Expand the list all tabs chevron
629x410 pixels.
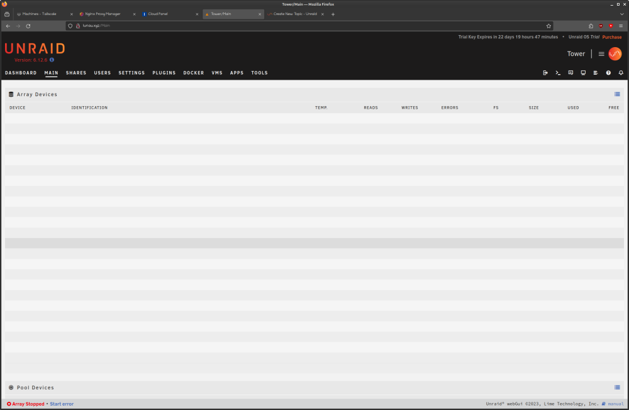click(x=622, y=14)
